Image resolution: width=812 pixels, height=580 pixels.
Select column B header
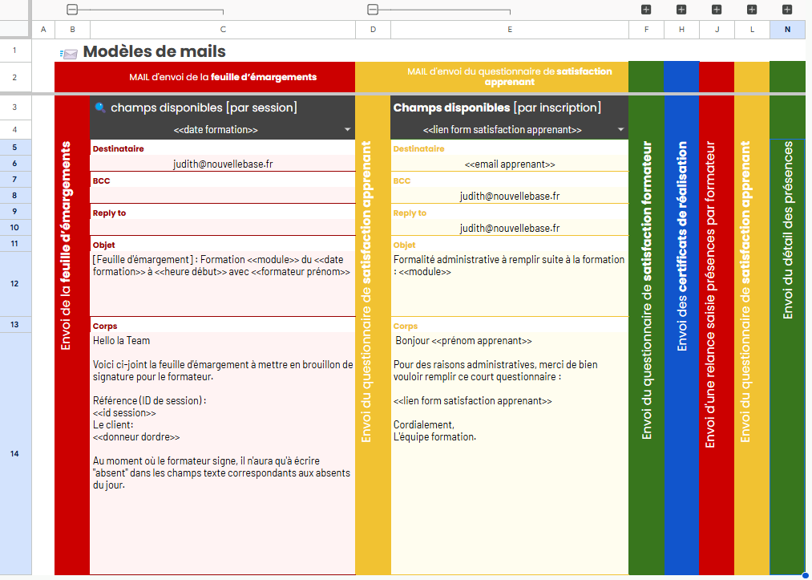[x=72, y=30]
